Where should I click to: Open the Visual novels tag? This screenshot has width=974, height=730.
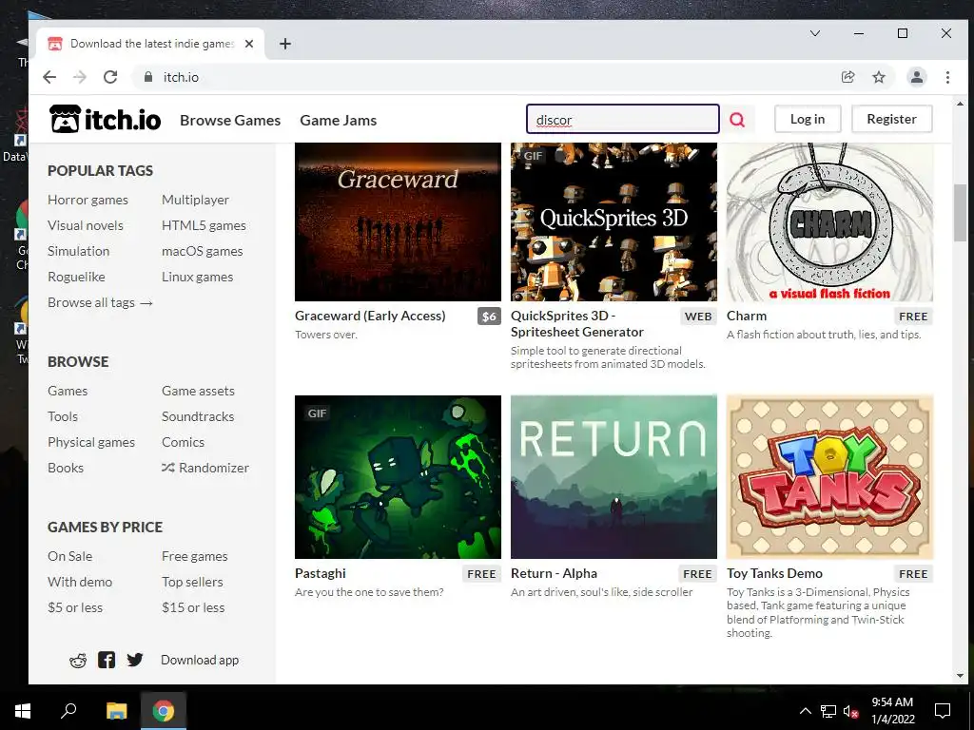pyautogui.click(x=86, y=225)
